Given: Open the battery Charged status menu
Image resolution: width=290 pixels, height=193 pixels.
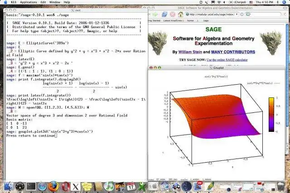Looking at the screenshot, I should point(237,2).
